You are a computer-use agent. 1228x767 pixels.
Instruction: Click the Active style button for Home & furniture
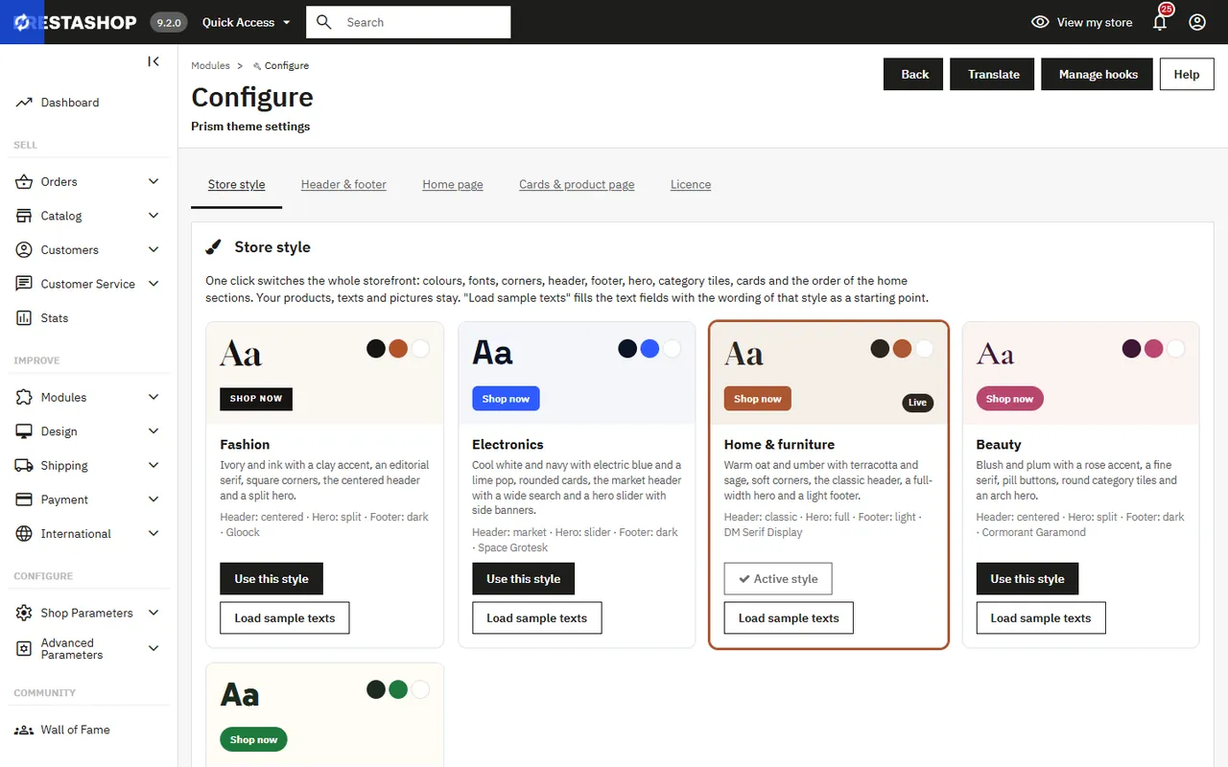(x=778, y=579)
